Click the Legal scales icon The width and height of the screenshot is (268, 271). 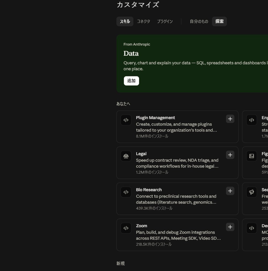pos(126,156)
